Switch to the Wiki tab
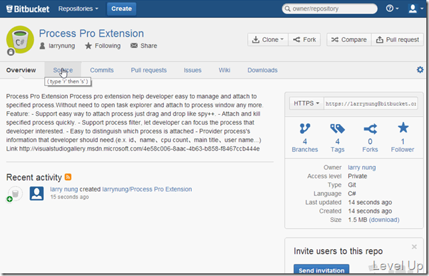Image resolution: width=429 pixels, height=276 pixels. tap(224, 70)
